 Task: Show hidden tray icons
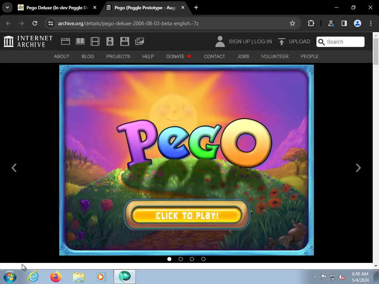[315, 277]
